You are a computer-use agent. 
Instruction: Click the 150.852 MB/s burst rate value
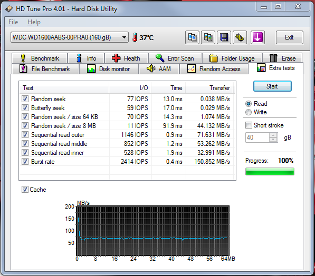coord(212,162)
